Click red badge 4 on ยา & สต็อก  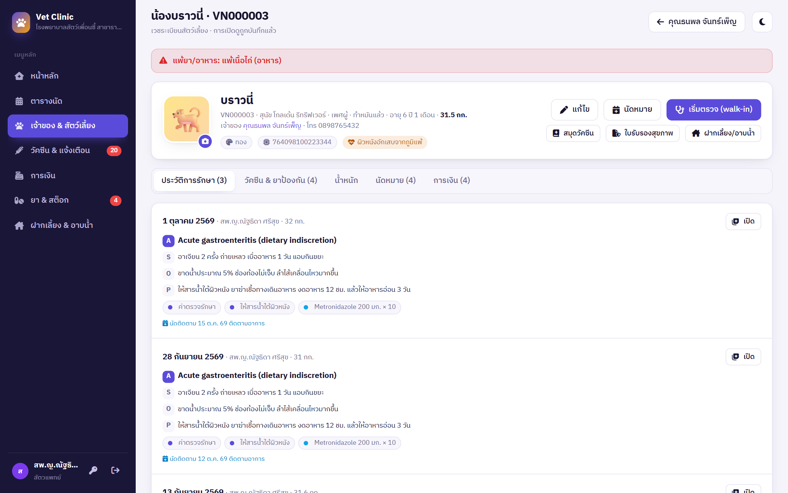[116, 200]
